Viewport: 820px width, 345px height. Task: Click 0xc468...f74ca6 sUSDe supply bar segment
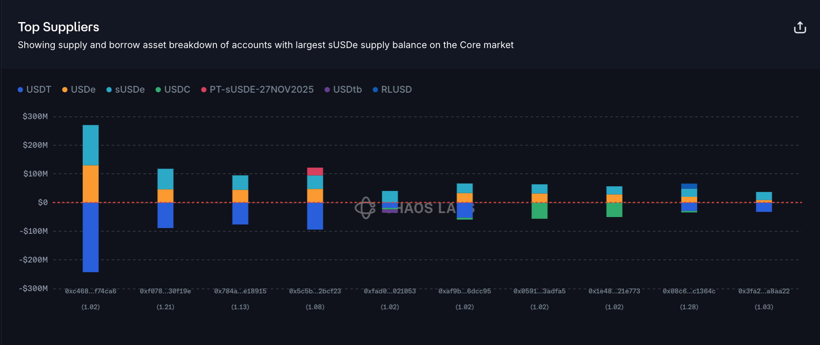point(91,145)
